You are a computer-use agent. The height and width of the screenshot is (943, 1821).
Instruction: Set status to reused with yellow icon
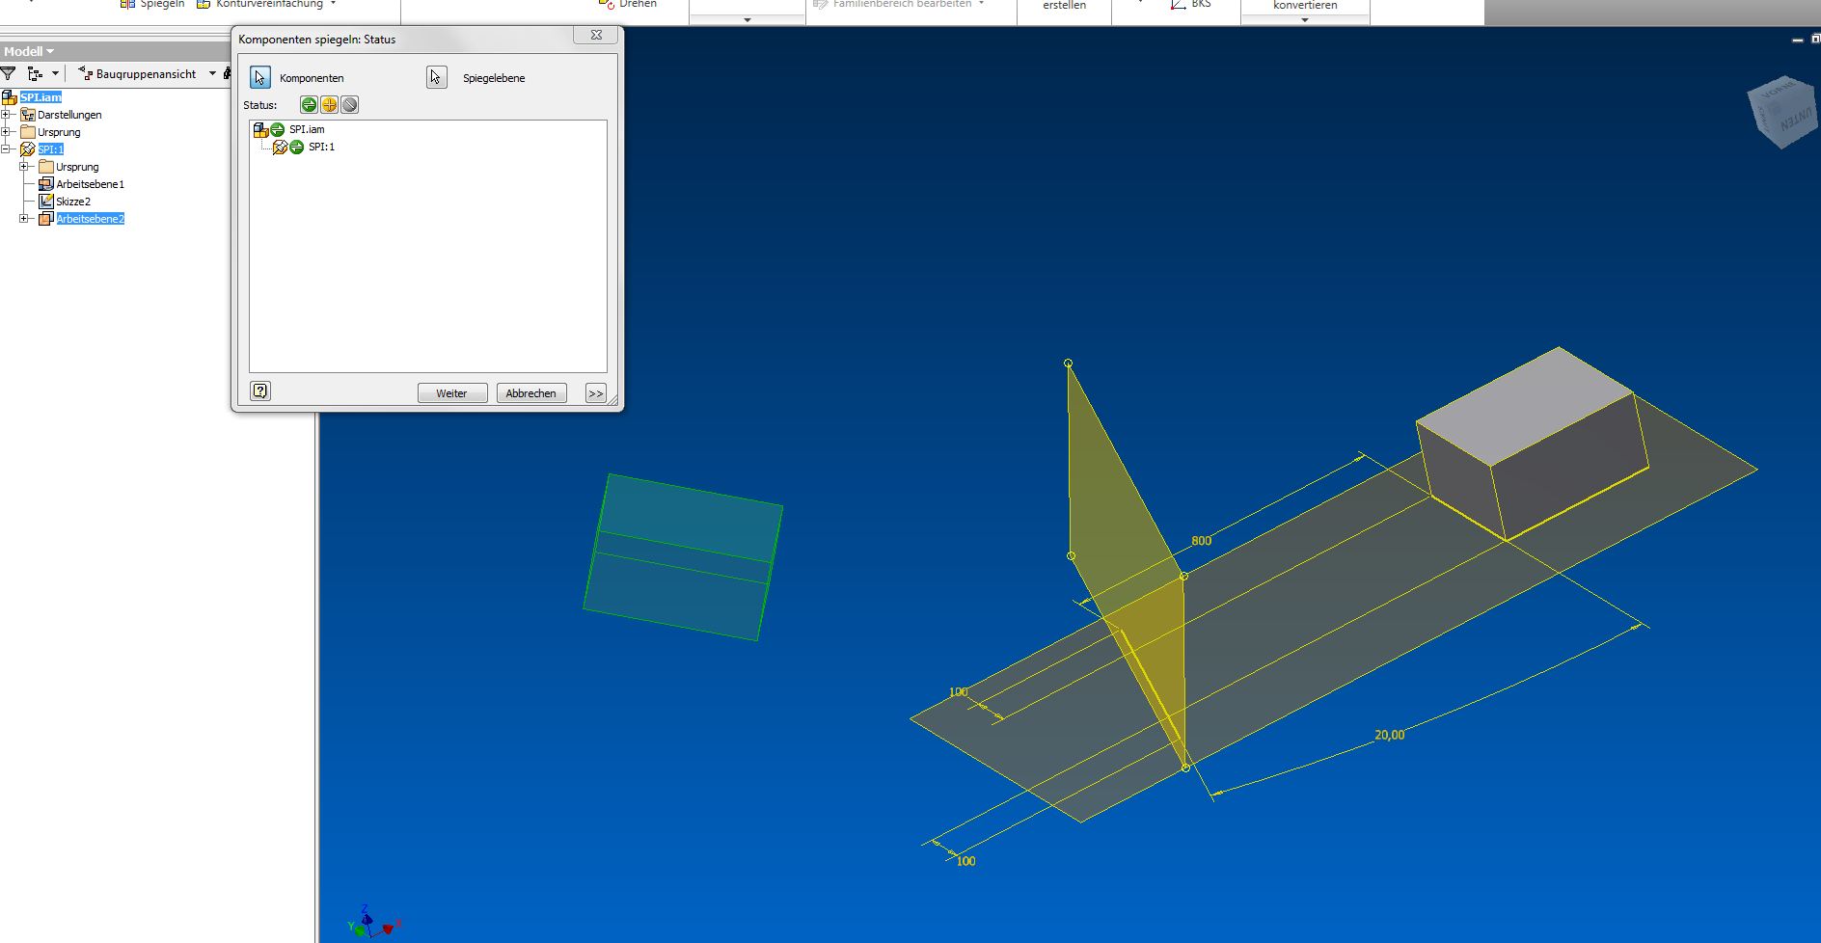[329, 105]
